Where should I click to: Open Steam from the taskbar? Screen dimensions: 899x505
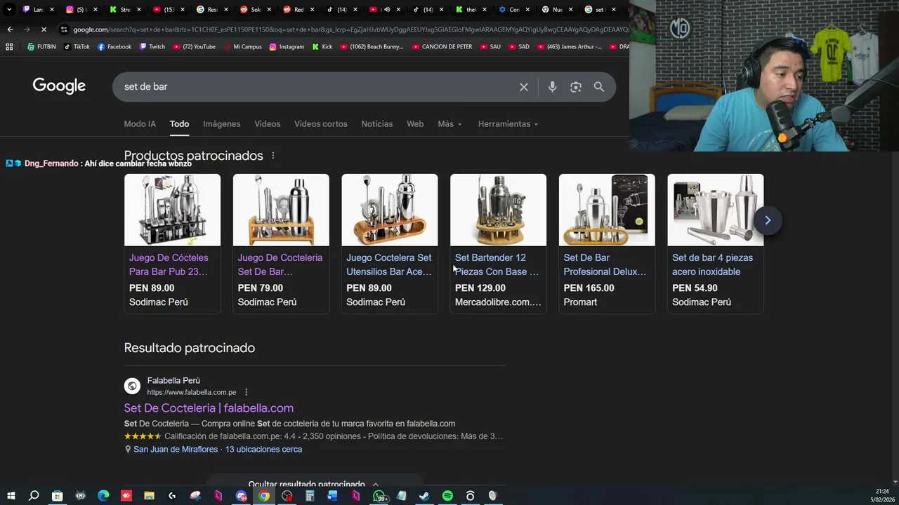(x=424, y=496)
